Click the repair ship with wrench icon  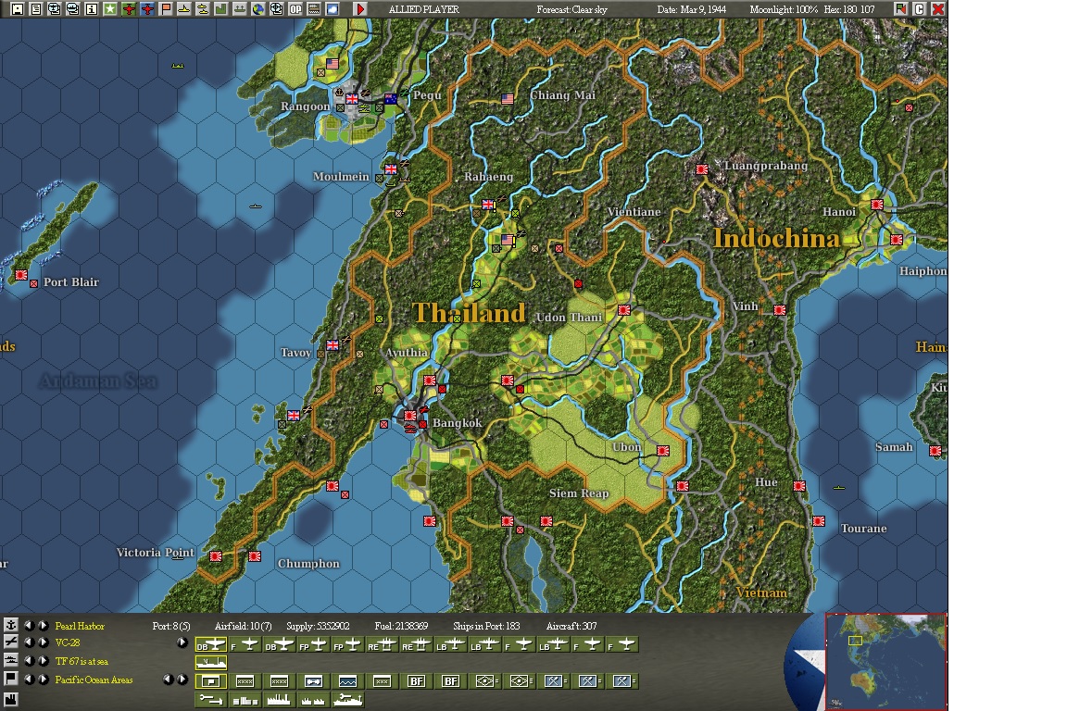347,700
